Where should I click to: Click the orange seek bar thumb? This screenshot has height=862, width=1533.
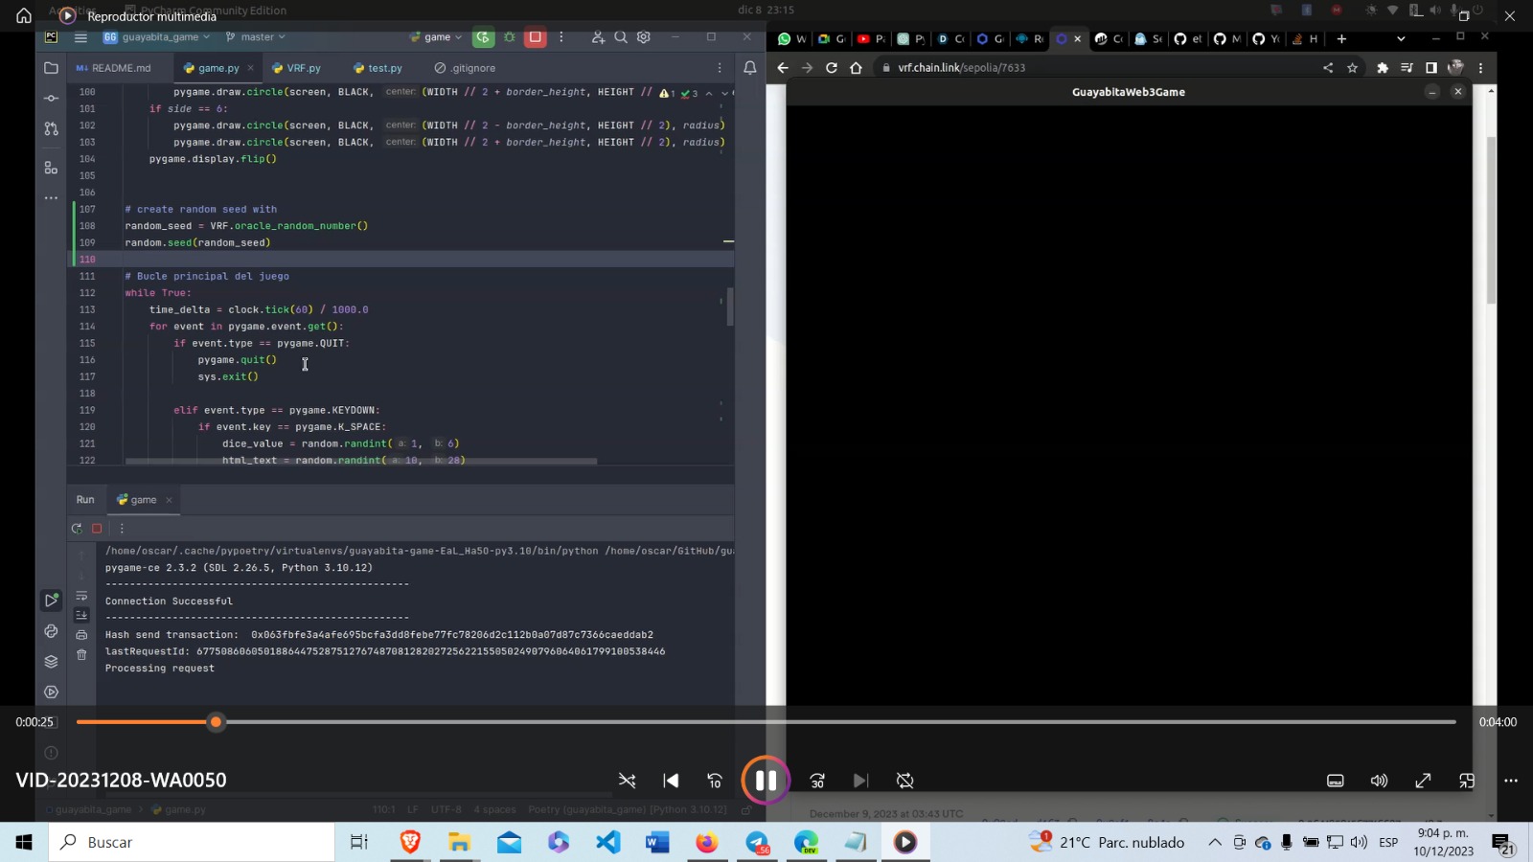click(217, 722)
